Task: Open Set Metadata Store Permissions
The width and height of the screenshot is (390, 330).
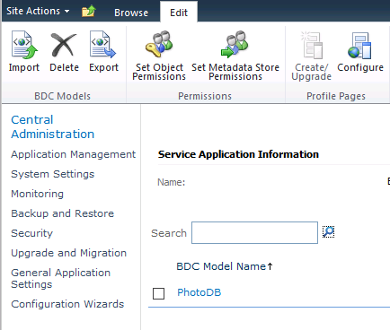Action: 235,56
